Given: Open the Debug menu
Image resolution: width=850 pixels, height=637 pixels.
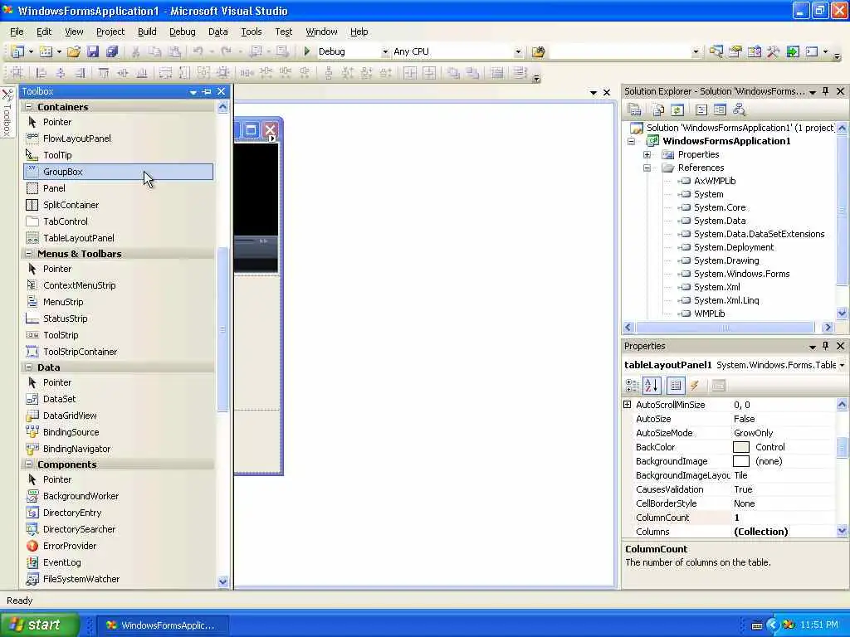Looking at the screenshot, I should (x=182, y=32).
